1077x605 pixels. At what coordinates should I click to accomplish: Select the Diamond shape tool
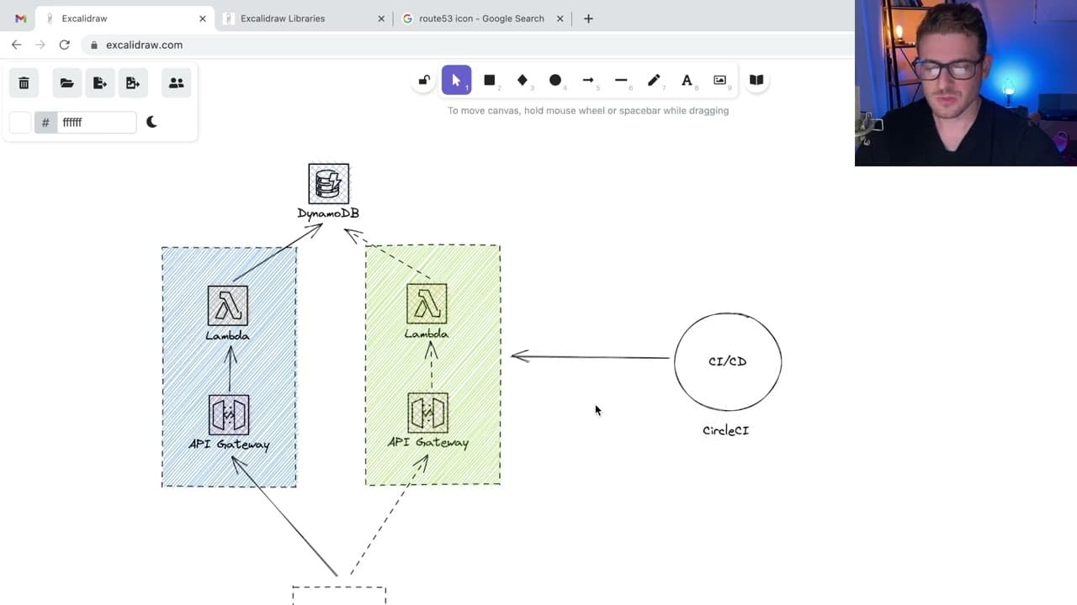click(523, 81)
